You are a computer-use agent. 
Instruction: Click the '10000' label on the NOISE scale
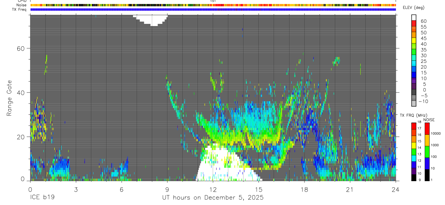pyautogui.click(x=436, y=133)
